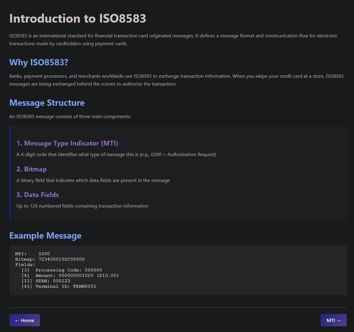
Task: Click the '2. Bitmap' component heading
Action: tap(32, 169)
